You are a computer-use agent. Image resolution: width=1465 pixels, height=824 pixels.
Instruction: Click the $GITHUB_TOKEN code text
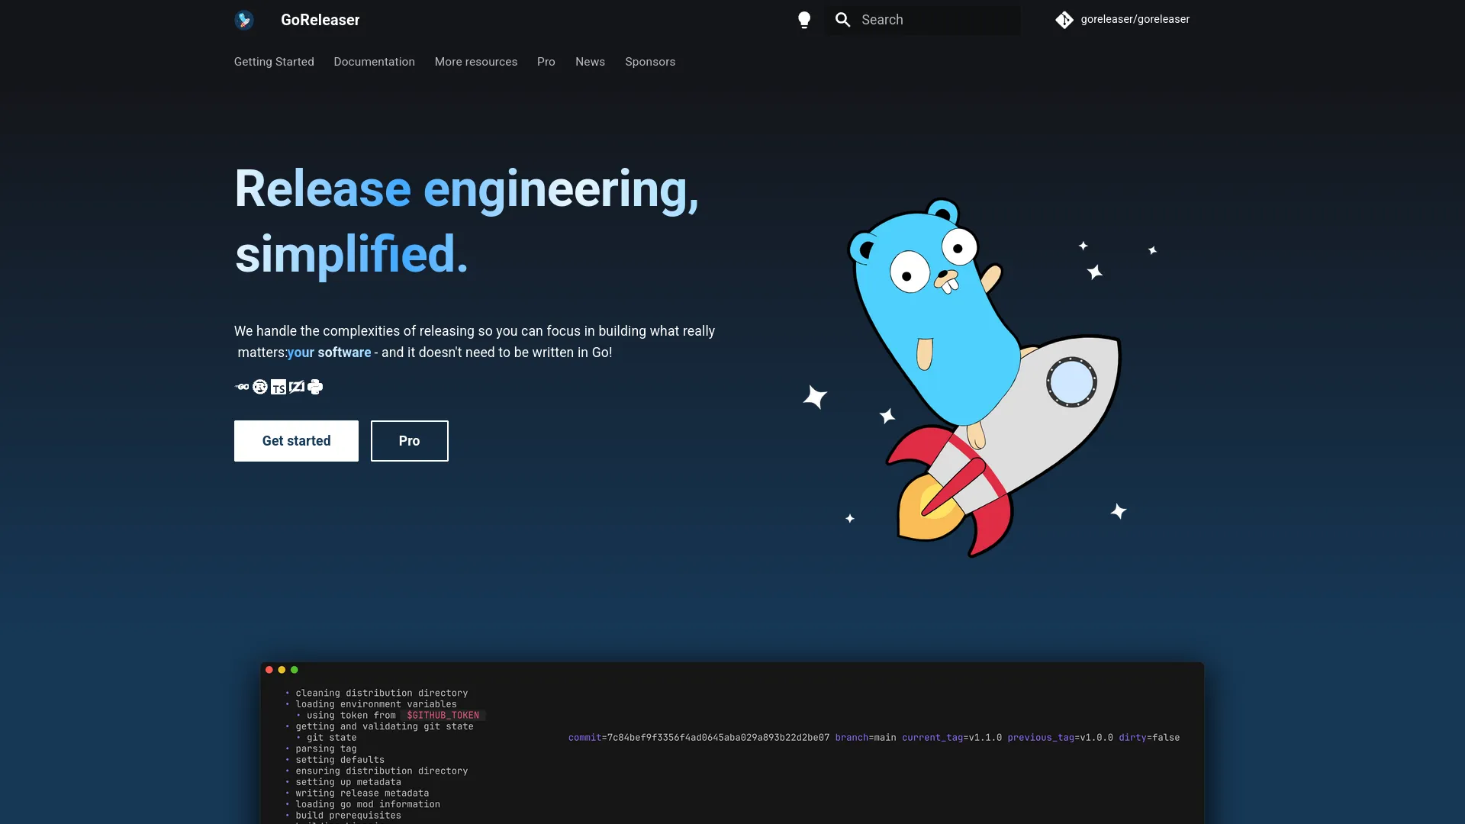tap(443, 716)
